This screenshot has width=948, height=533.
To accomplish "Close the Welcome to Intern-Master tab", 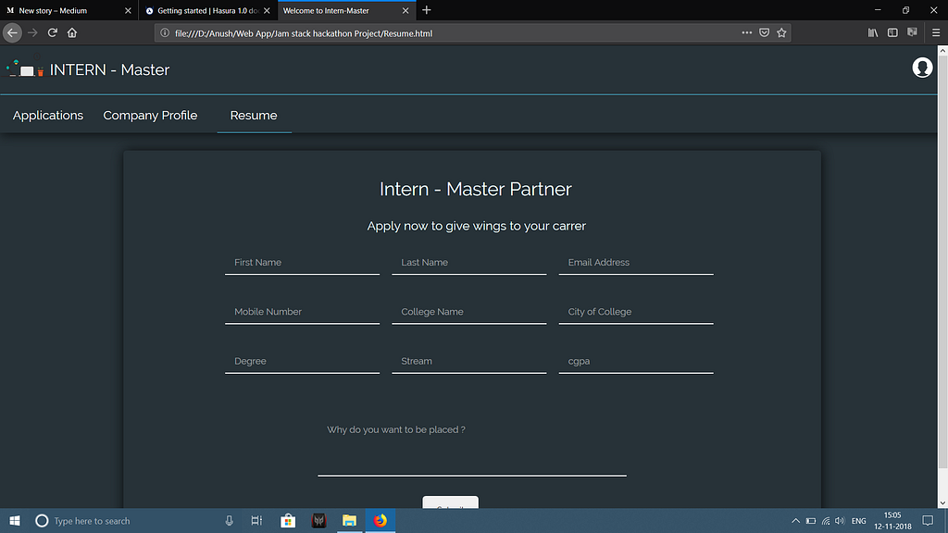I will pyautogui.click(x=405, y=10).
